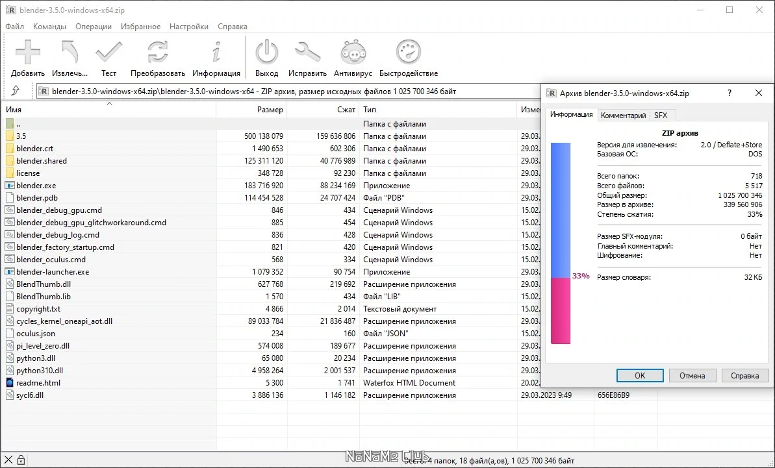The height and width of the screenshot is (468, 775).
Task: Open the Информация toolbar icon
Action: 216,53
